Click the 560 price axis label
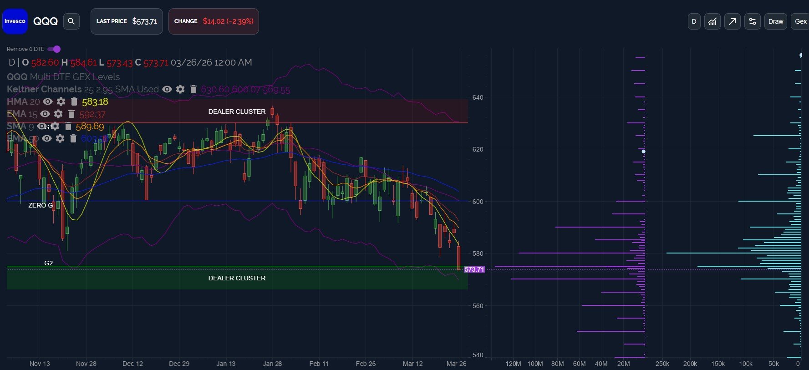Image resolution: width=809 pixels, height=370 pixels. point(478,306)
